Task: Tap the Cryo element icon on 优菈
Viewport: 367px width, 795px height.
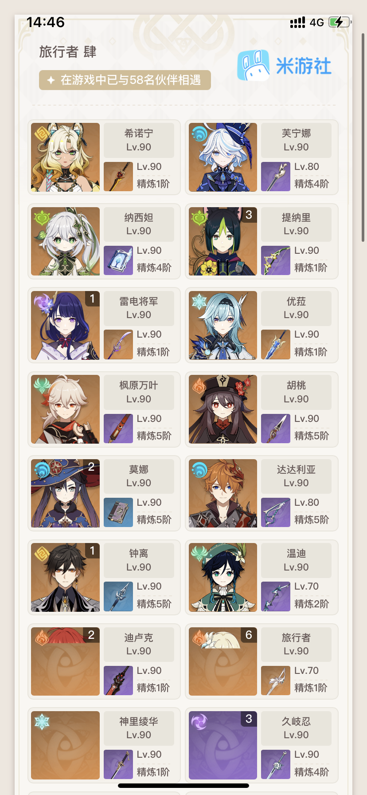Action: coord(199,302)
